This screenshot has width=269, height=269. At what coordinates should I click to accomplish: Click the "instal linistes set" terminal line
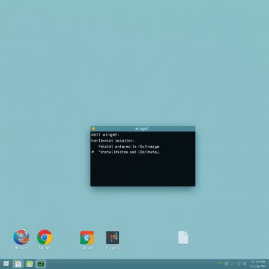point(126,152)
